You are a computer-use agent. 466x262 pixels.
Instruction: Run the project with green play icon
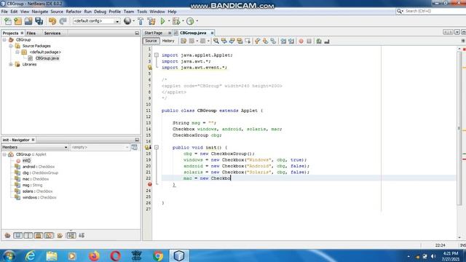162,21
